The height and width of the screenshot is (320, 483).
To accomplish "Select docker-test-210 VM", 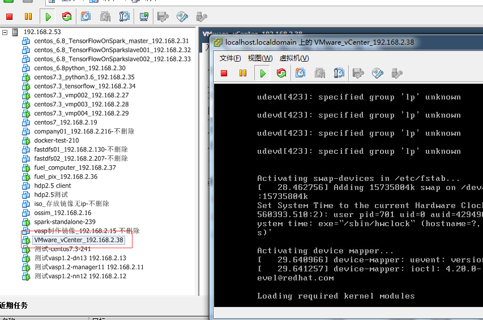I will (x=57, y=141).
